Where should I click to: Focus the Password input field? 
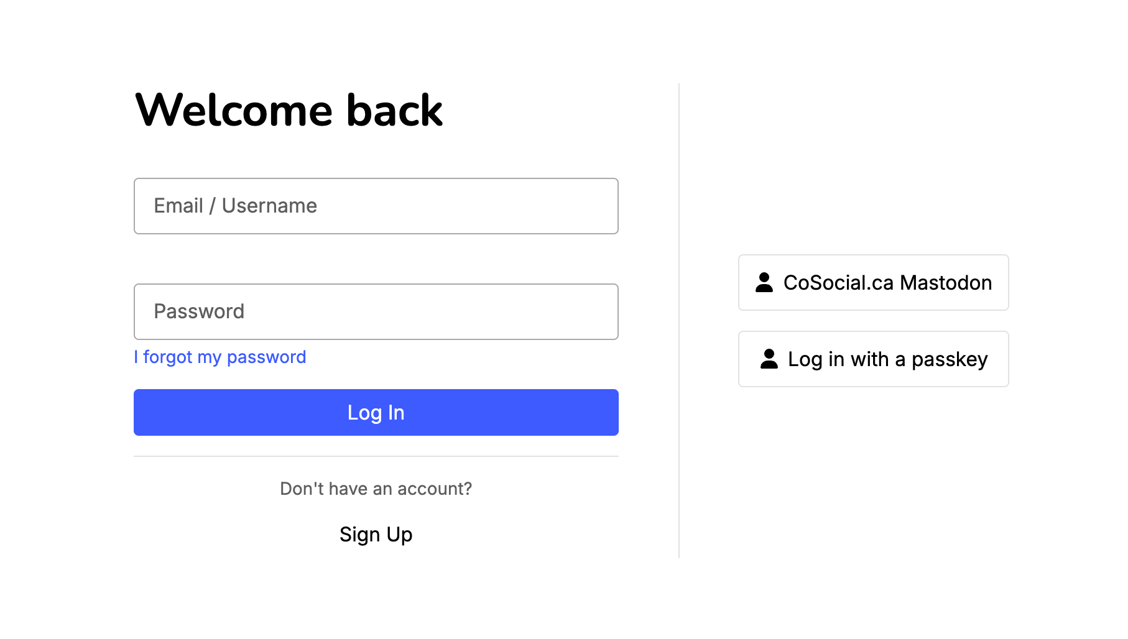pos(376,312)
